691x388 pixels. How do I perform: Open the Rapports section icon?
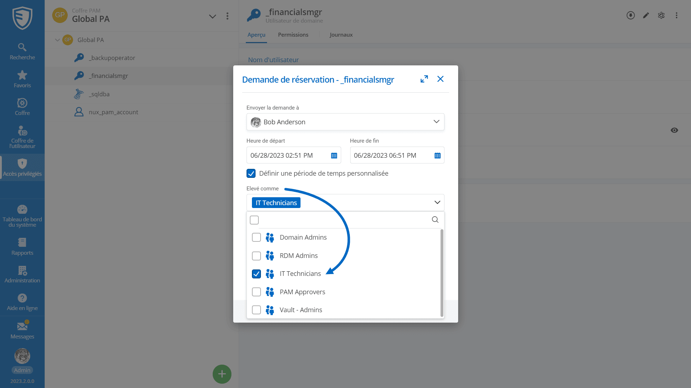(x=22, y=243)
